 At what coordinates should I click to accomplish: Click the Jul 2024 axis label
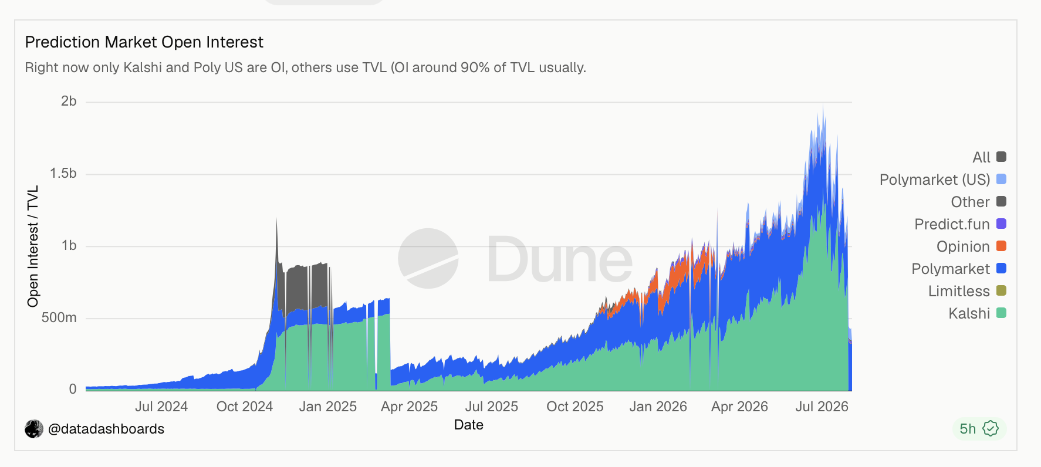[x=161, y=407]
